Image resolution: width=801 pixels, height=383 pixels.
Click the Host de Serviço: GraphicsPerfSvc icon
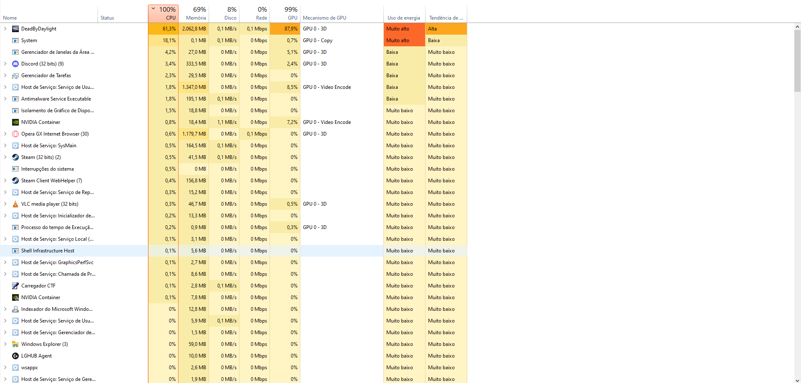pos(15,262)
